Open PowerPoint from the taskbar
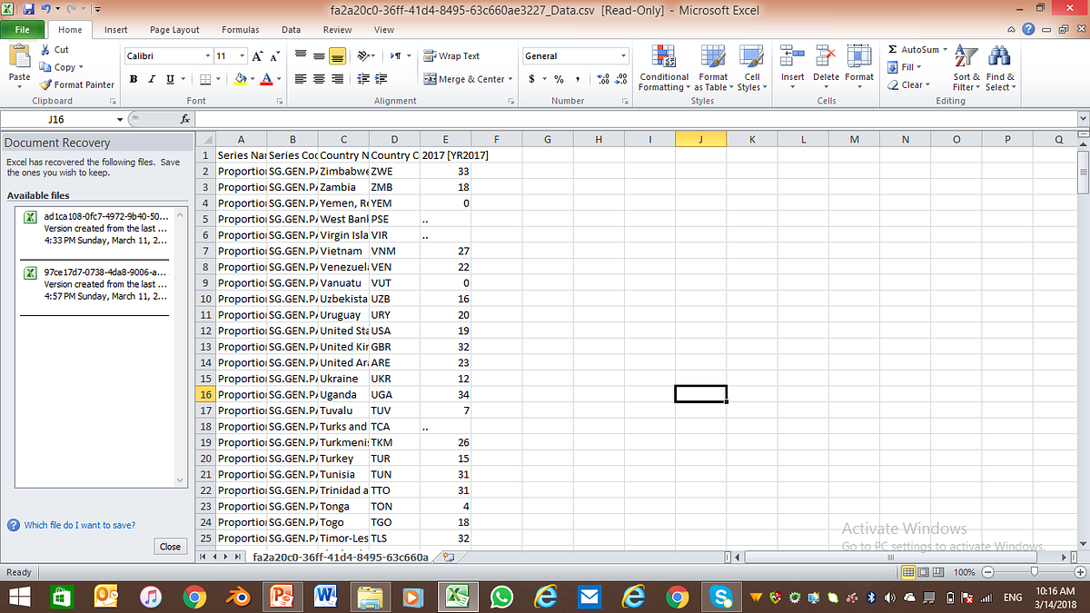This screenshot has width=1090, height=613. click(282, 597)
